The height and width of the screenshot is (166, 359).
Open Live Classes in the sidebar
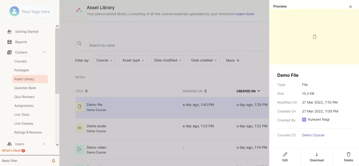tap(23, 123)
